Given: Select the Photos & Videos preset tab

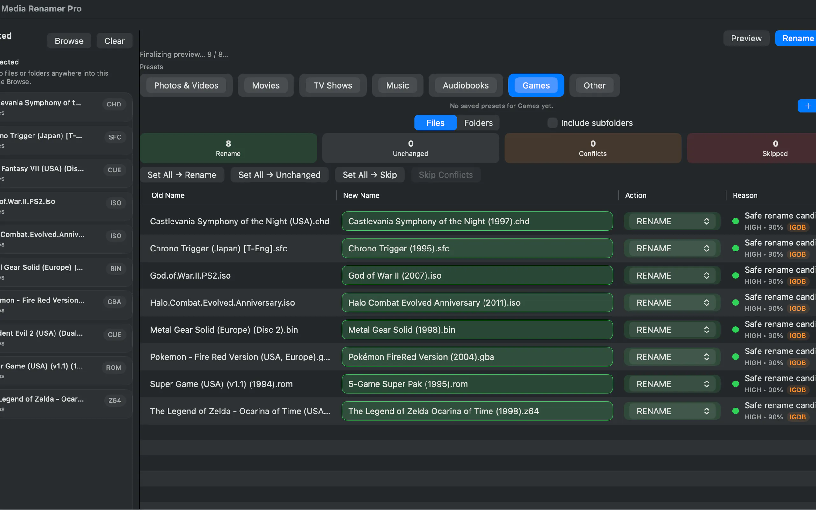Looking at the screenshot, I should coord(186,85).
